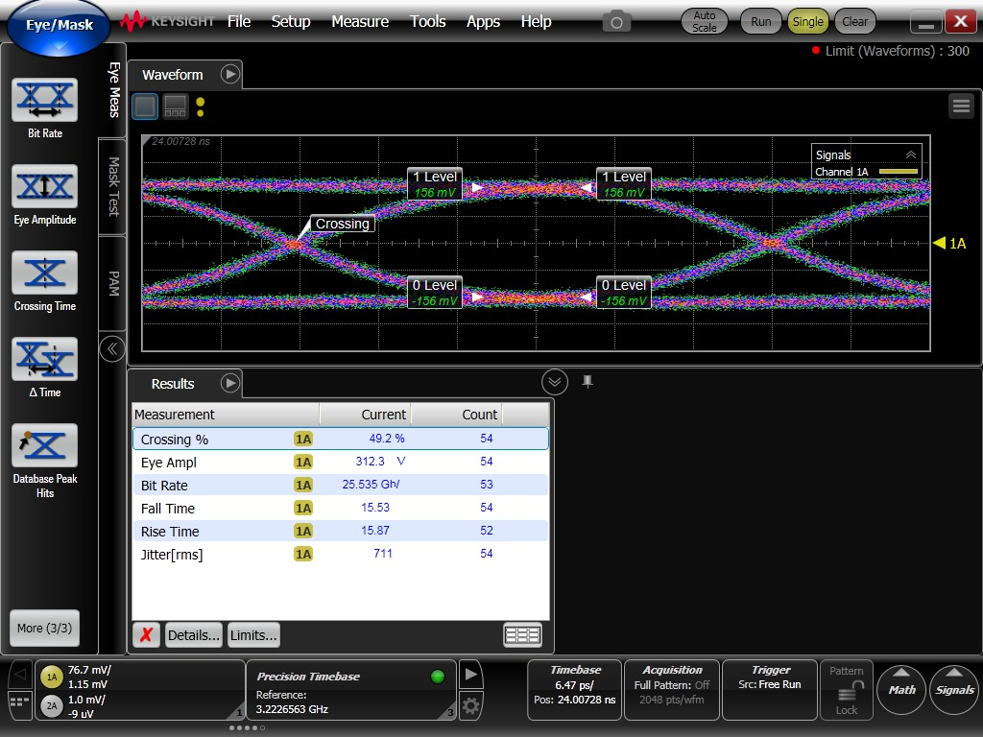Screen dimensions: 983x737
Task: Select the Eye Amplitude measurement icon
Action: [44, 186]
